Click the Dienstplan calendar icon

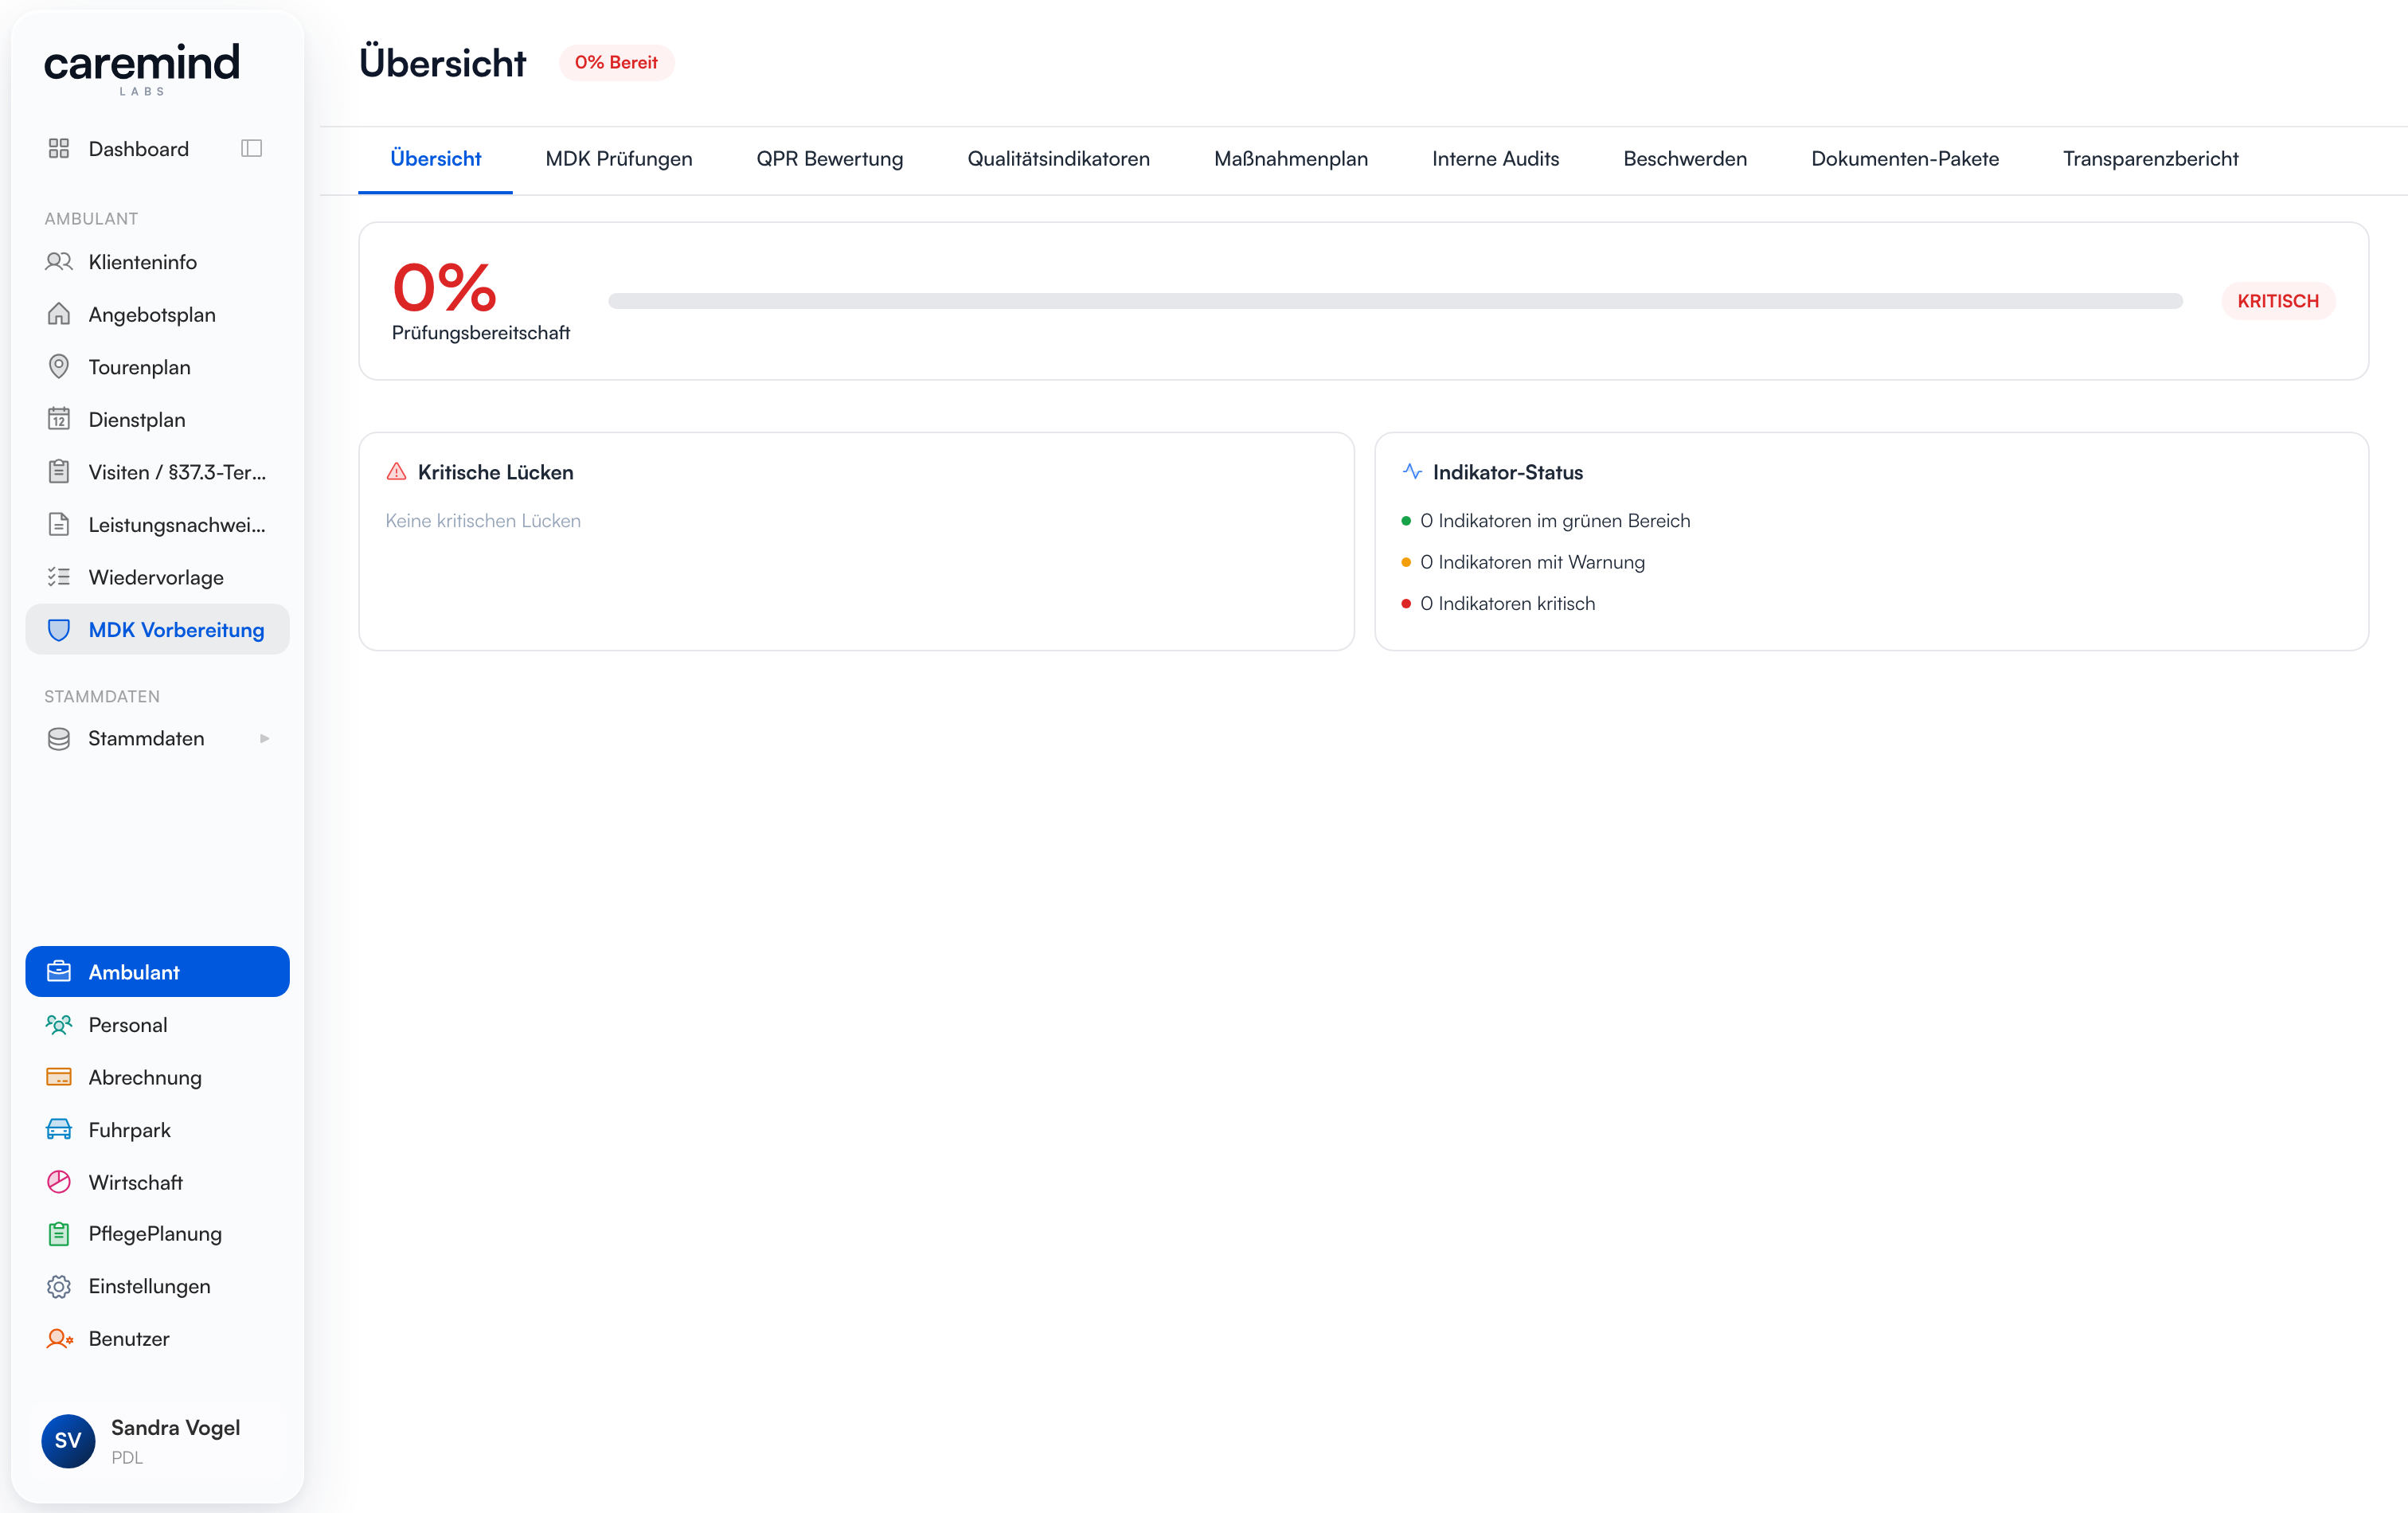pos(59,419)
